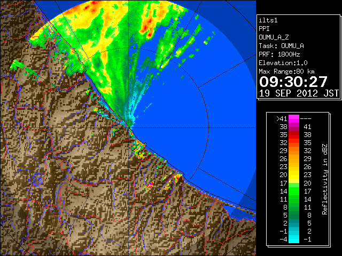Click the orange 29 to 32 dBZ legend band
The width and height of the screenshot is (342, 256).
pos(294,150)
